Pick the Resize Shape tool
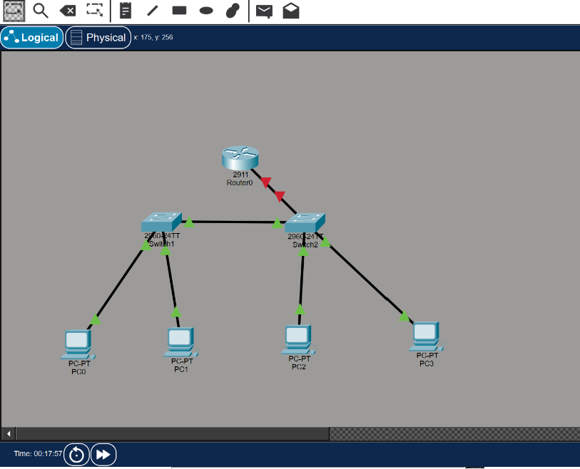580x469 pixels. pyautogui.click(x=95, y=11)
